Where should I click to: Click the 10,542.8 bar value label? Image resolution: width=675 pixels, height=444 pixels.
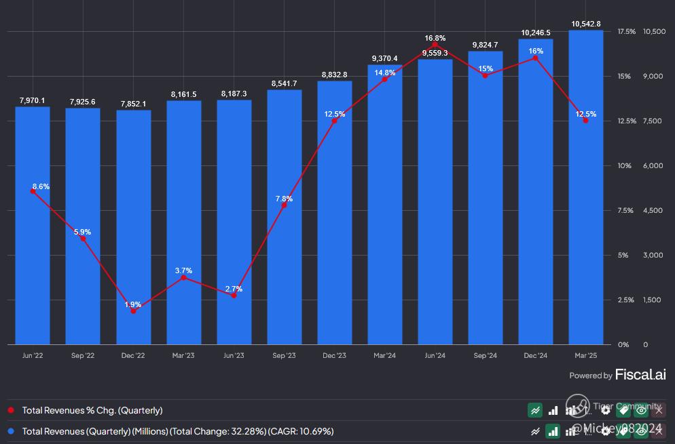(x=586, y=24)
